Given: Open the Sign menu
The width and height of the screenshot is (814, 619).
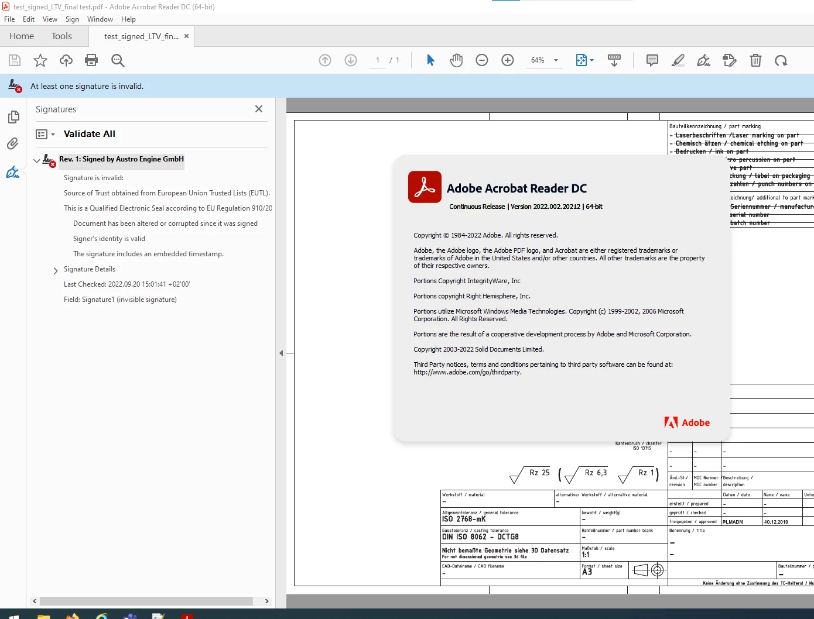Looking at the screenshot, I should [72, 19].
